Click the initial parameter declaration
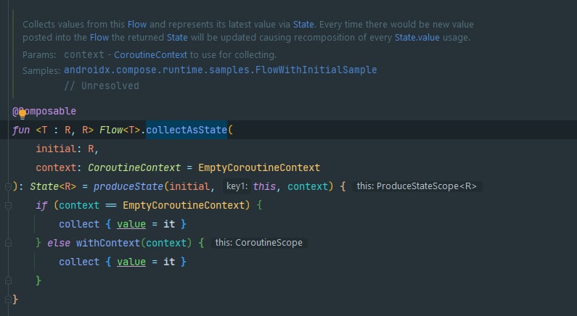Screen dimensions: 577x316 click(57, 149)
